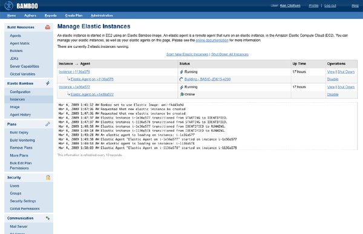
Task: Open the user name profile link
Action: [x=290, y=5]
